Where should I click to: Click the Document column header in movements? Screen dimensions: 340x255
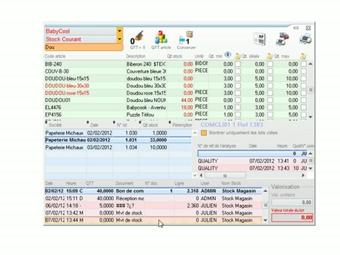(x=124, y=183)
